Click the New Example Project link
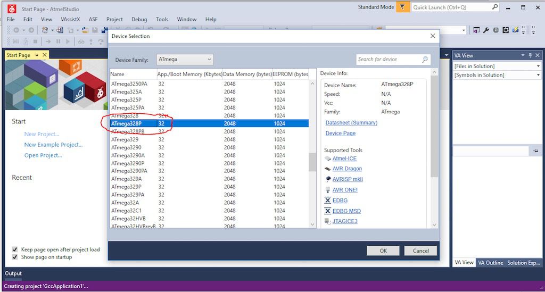Viewport: 545px width, 292px height. [54, 145]
